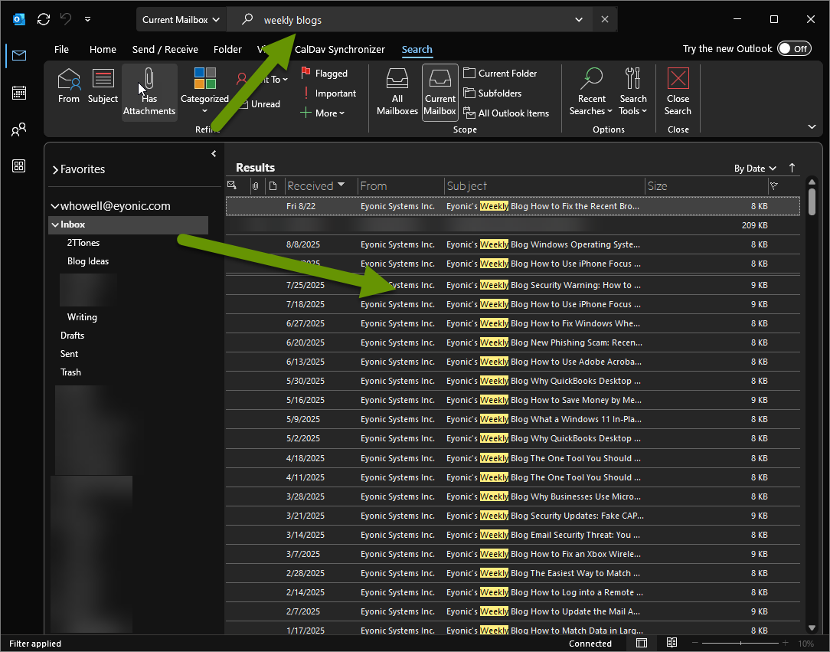Open the People view in the left rail
830x652 pixels.
pyautogui.click(x=19, y=129)
